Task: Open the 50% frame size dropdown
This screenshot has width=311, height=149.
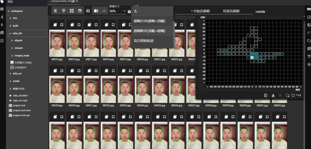Action: coord(117,11)
